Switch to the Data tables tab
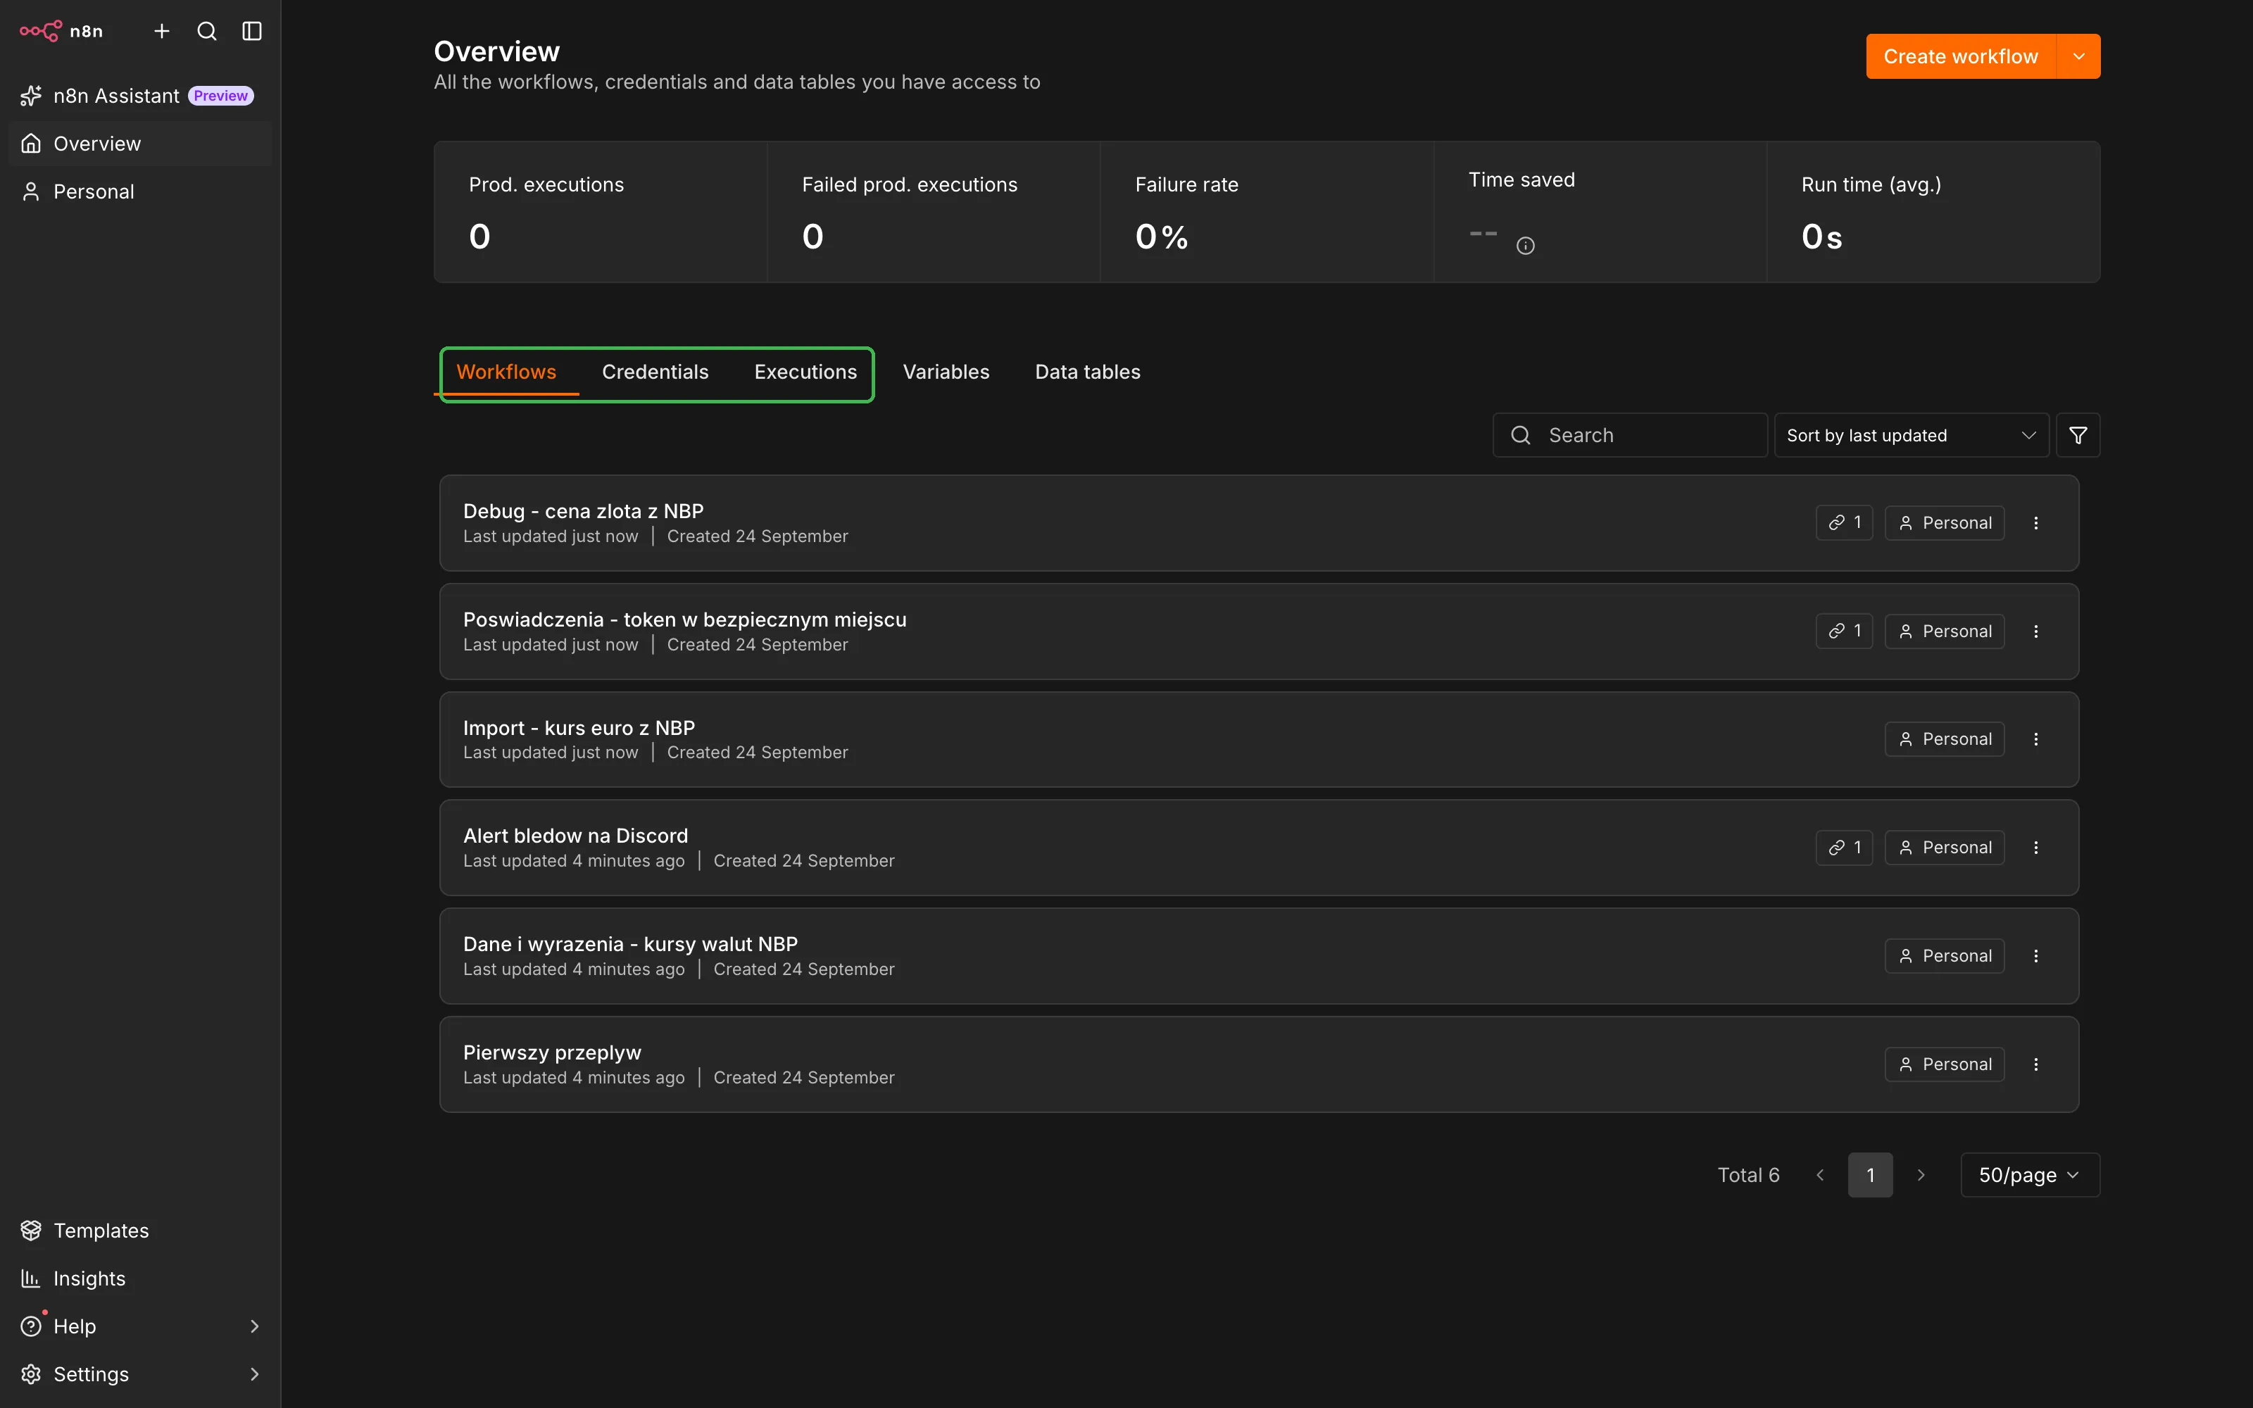This screenshot has height=1408, width=2253. tap(1087, 372)
